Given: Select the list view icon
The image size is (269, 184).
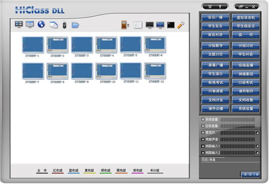Looking at the screenshot, I should pyautogui.click(x=138, y=25).
